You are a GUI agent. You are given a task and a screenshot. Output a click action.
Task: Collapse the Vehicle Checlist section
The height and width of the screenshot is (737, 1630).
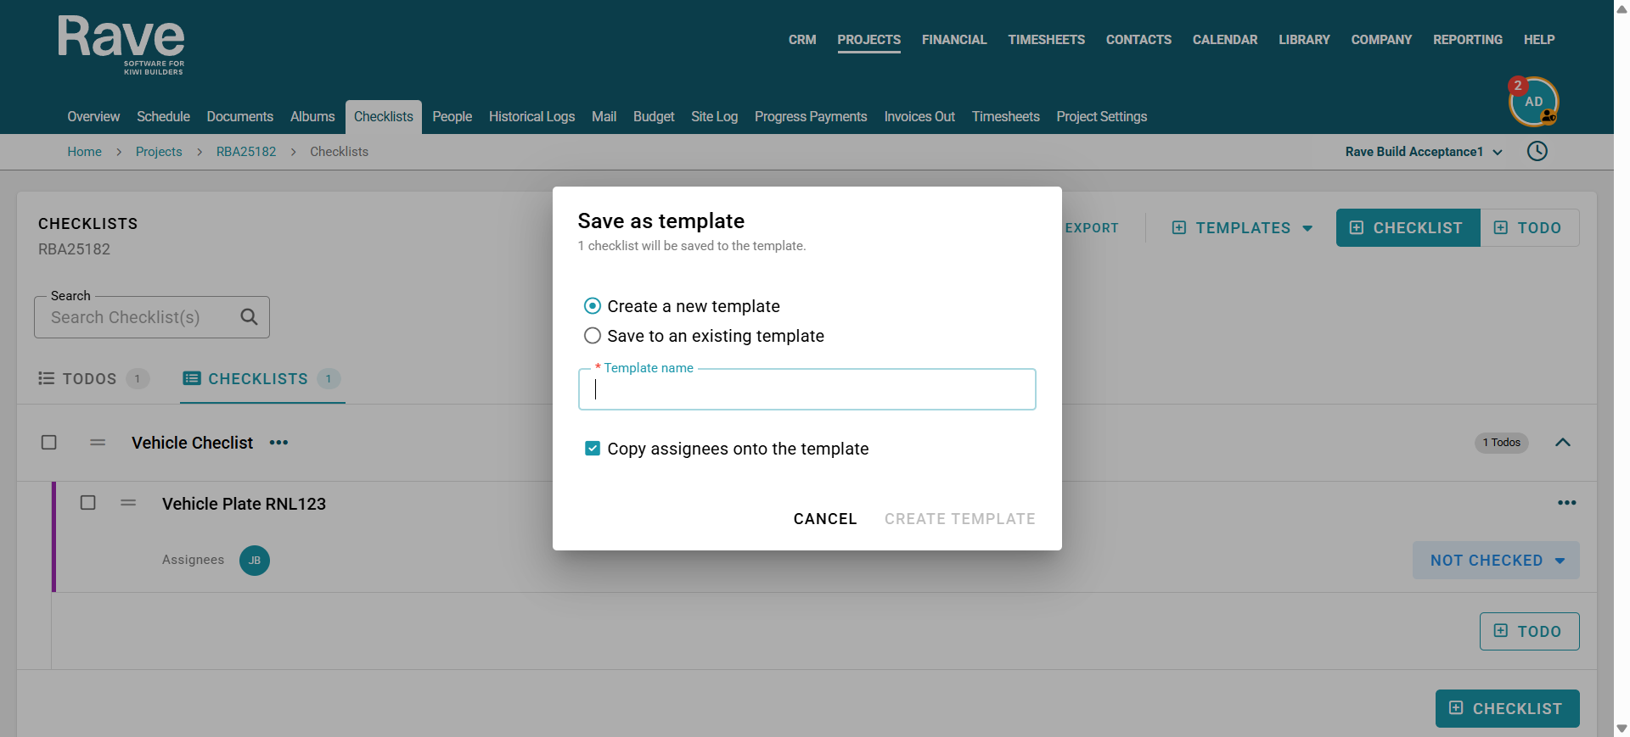click(1562, 443)
